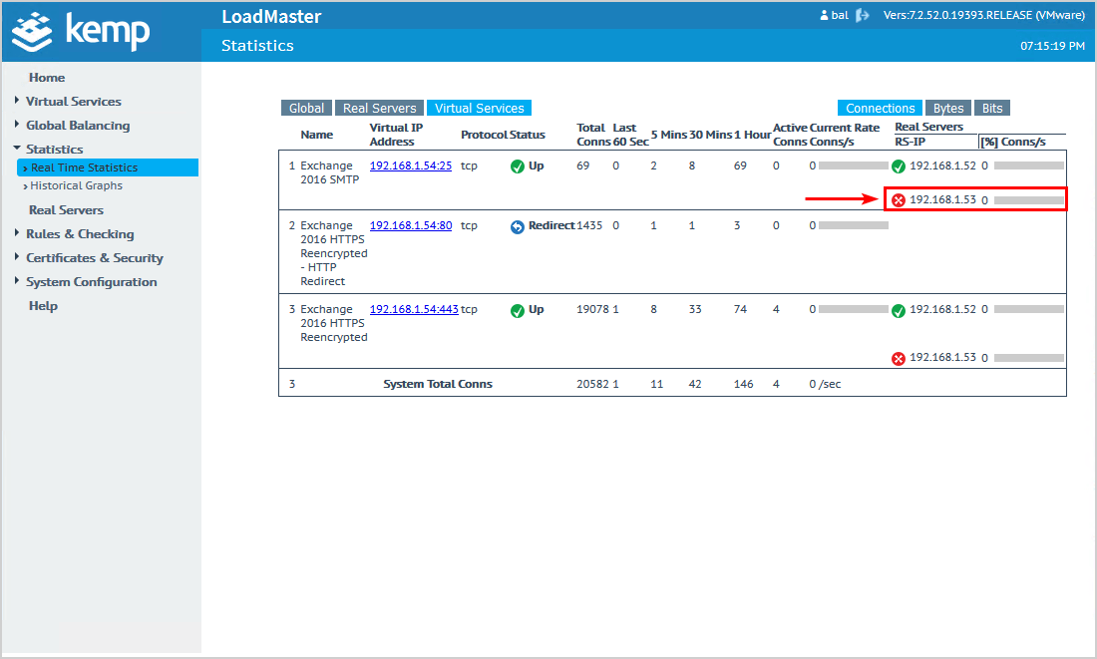Click current rate bar for 192.168.1.54:443 service
The height and width of the screenshot is (659, 1097).
pyautogui.click(x=854, y=309)
